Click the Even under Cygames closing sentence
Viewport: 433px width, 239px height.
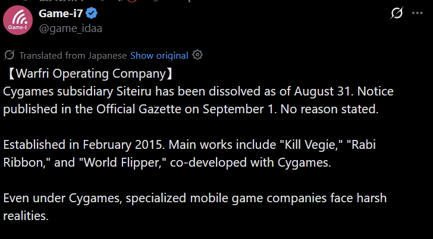(194, 206)
